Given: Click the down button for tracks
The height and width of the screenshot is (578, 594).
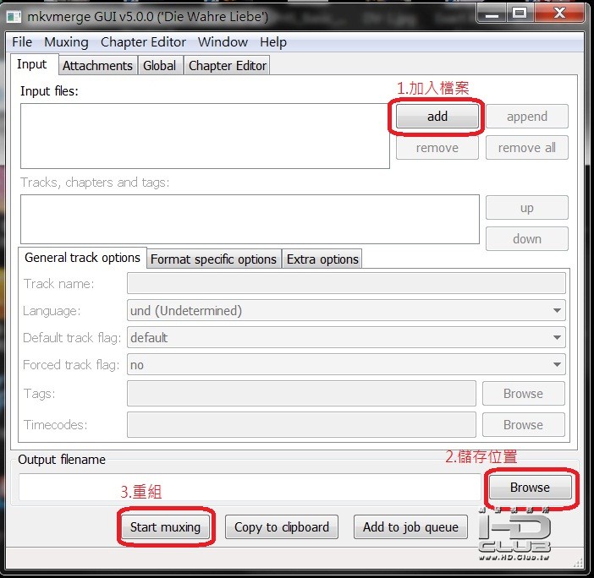Looking at the screenshot, I should tap(527, 238).
